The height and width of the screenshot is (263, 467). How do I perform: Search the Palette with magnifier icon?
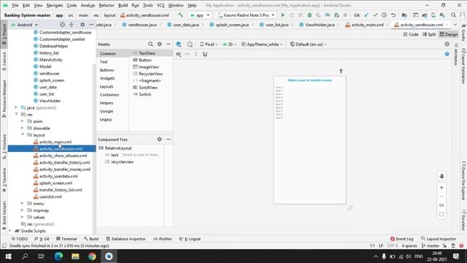pyautogui.click(x=150, y=44)
